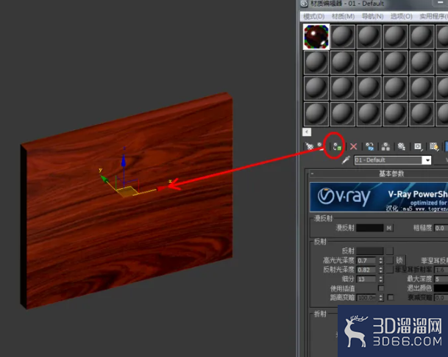Screen dimensions: 448x357
Task: Open the 实用程序 menu
Action: (433, 17)
